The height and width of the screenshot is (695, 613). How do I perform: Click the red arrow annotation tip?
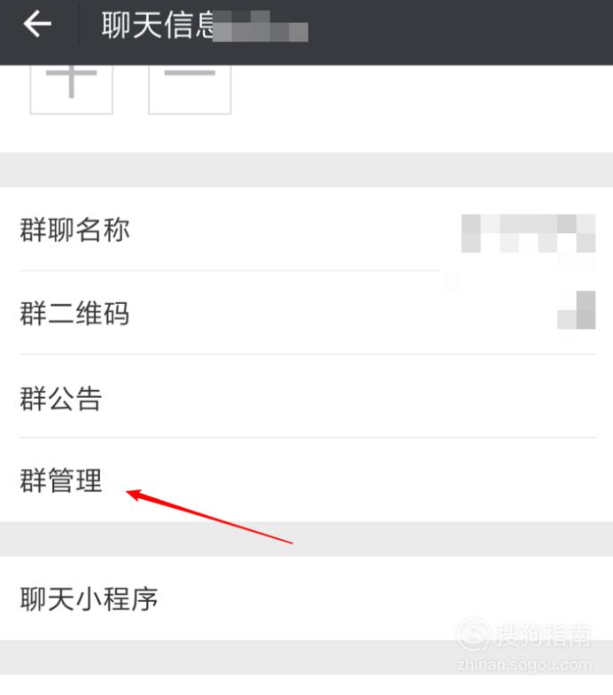click(x=129, y=493)
